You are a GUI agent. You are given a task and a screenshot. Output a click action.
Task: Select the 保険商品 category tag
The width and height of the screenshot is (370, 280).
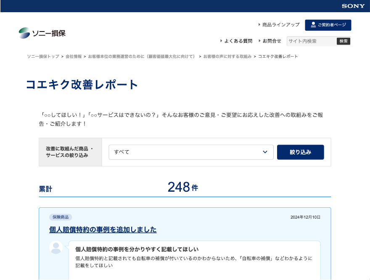point(61,217)
